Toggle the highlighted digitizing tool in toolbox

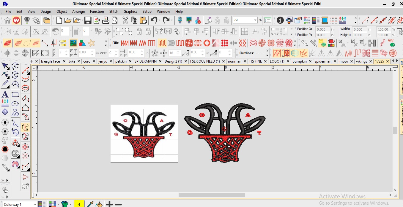pyautogui.click(x=25, y=127)
